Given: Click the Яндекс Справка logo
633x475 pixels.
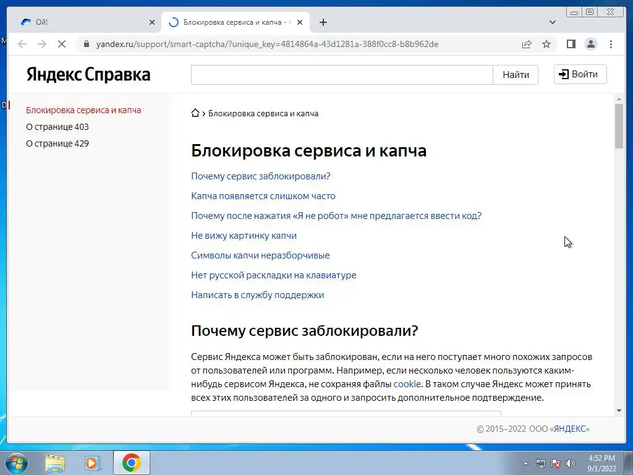Looking at the screenshot, I should [x=88, y=74].
